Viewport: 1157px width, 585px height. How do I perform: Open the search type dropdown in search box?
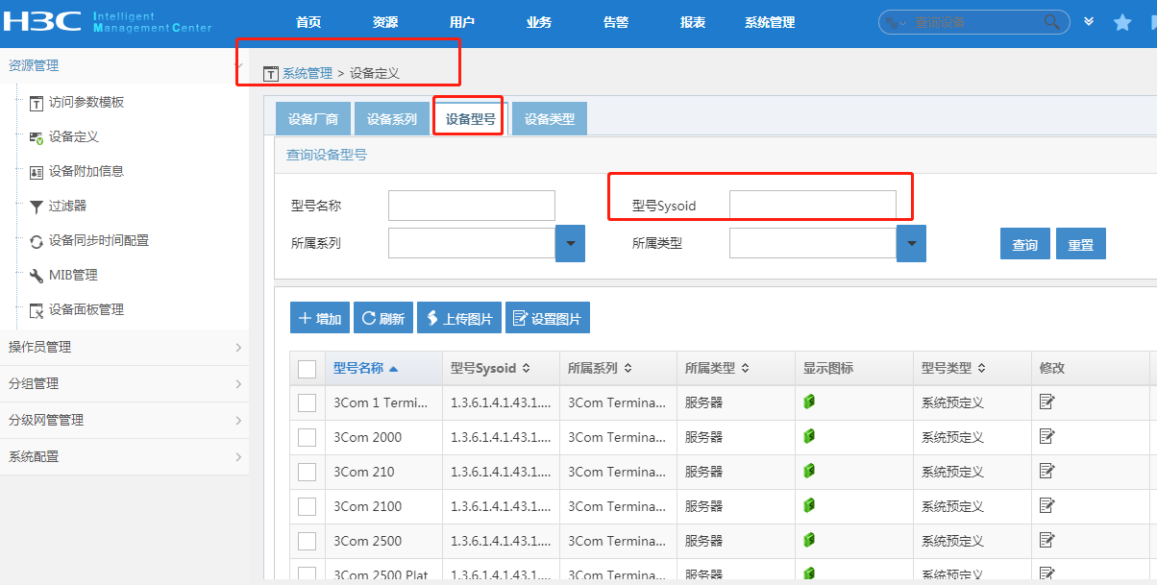click(x=896, y=22)
